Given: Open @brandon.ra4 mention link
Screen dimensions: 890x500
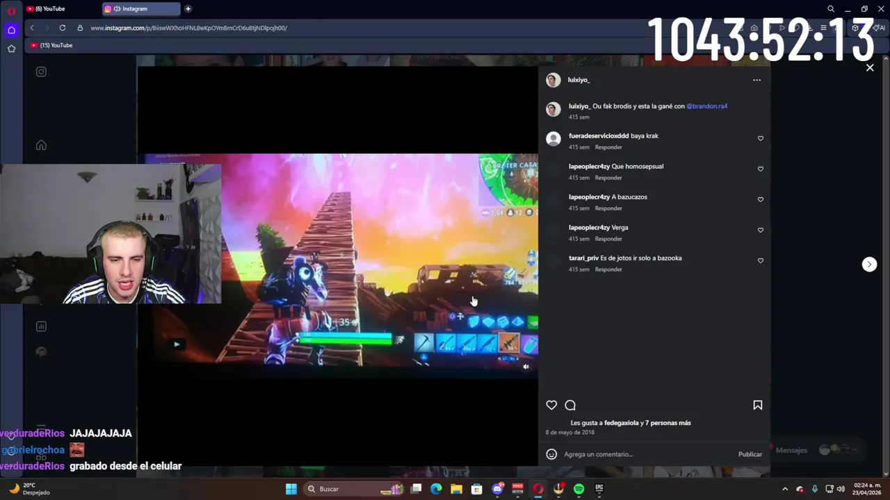Looking at the screenshot, I should point(706,106).
